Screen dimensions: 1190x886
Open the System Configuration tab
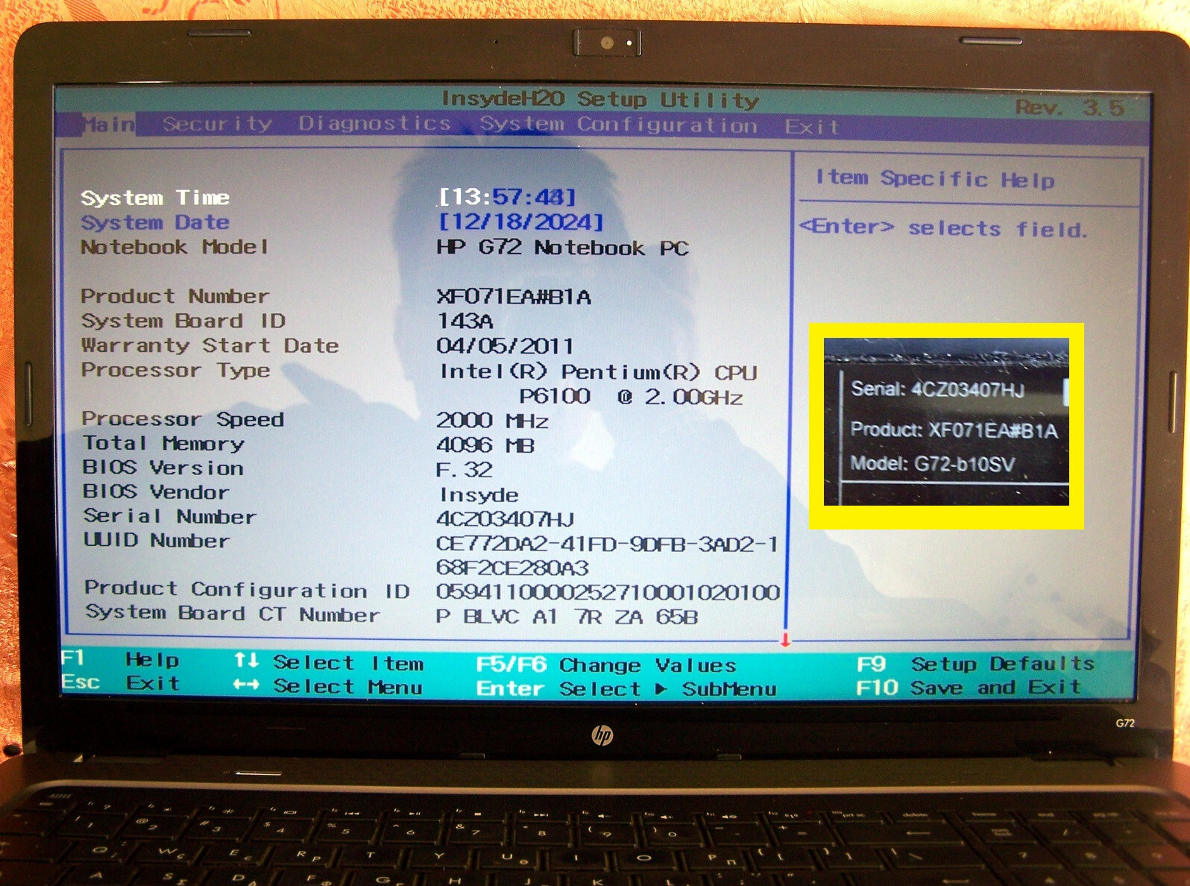(618, 125)
